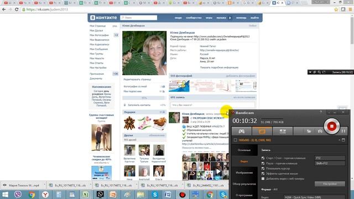Open Excel from the taskbar
Screen dimensions: 354x199
pos(86,195)
